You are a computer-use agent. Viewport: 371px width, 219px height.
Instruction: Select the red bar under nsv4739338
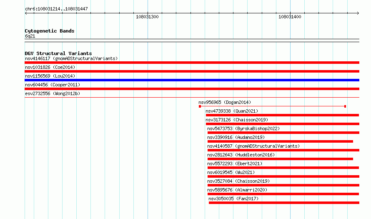click(282, 115)
